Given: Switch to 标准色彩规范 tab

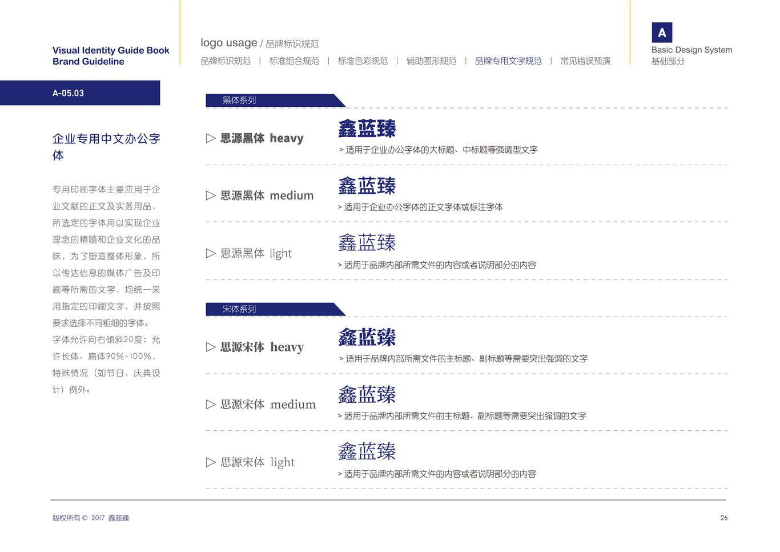Looking at the screenshot, I should (363, 61).
